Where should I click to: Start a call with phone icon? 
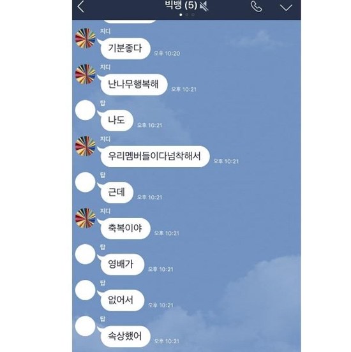[257, 6]
